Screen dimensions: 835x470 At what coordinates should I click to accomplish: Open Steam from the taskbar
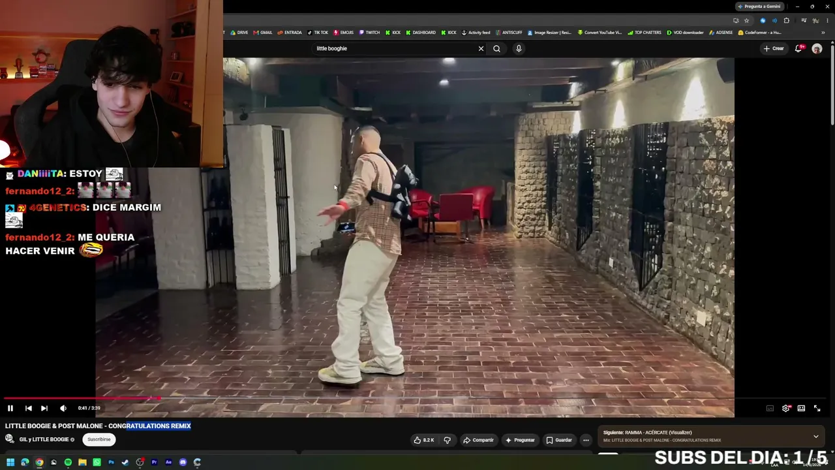point(125,463)
